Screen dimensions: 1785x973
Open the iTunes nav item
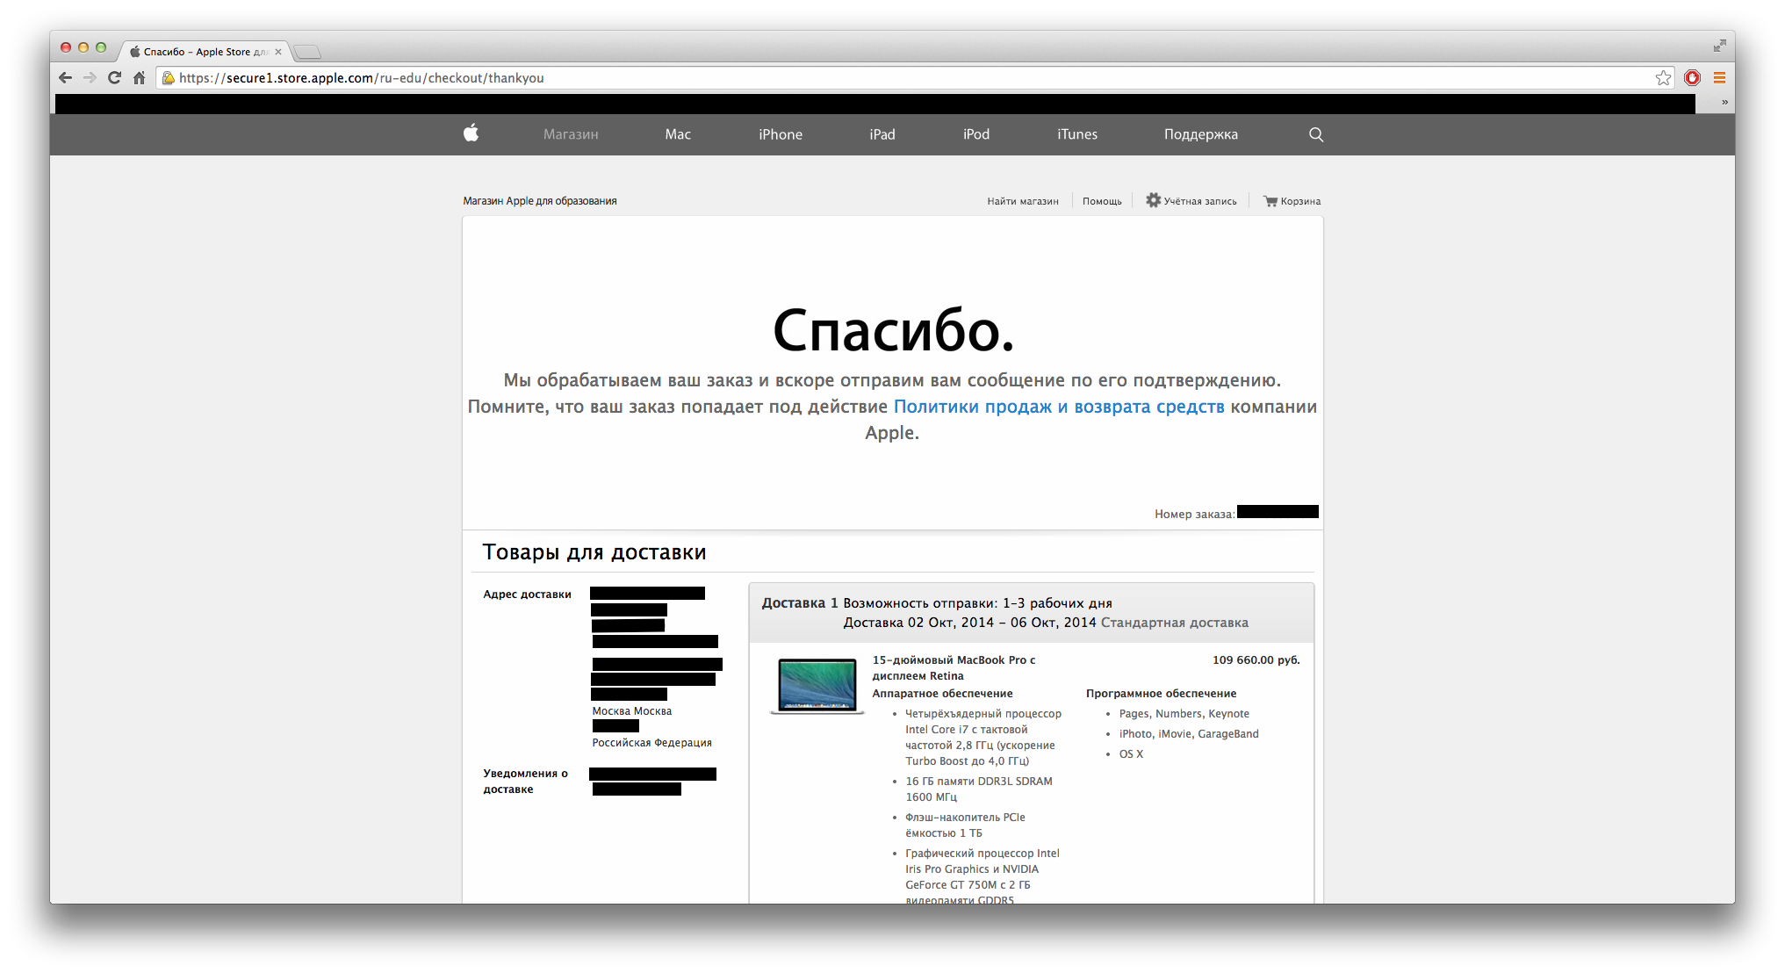[1077, 134]
